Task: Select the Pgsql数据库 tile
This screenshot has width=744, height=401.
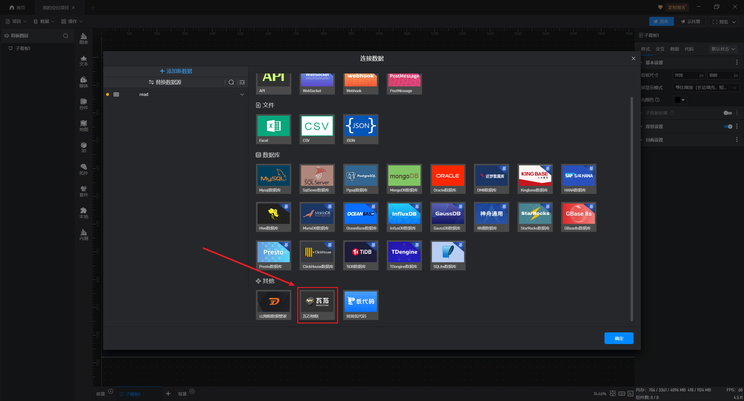Action: (361, 179)
